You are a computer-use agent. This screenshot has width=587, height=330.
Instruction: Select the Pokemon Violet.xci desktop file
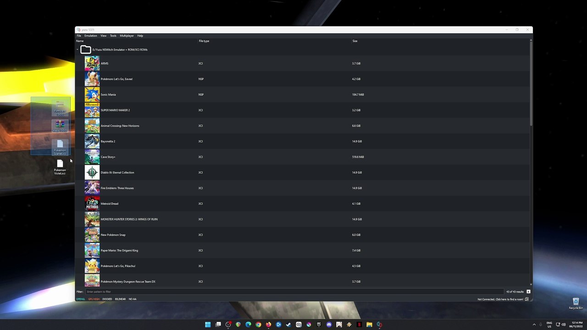[60, 167]
